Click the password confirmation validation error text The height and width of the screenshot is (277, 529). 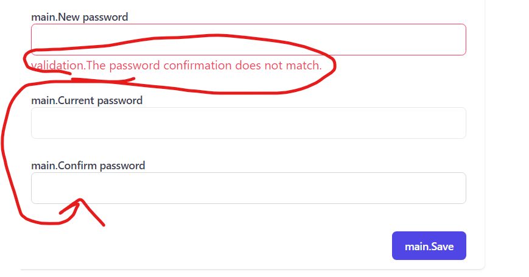coord(177,65)
